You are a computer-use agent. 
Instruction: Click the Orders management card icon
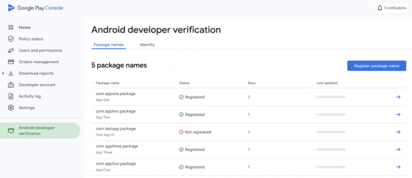pos(11,62)
